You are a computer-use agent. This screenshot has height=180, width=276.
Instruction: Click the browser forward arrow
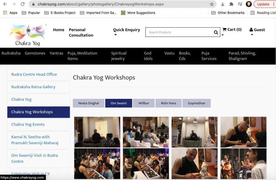click(x=14, y=4)
